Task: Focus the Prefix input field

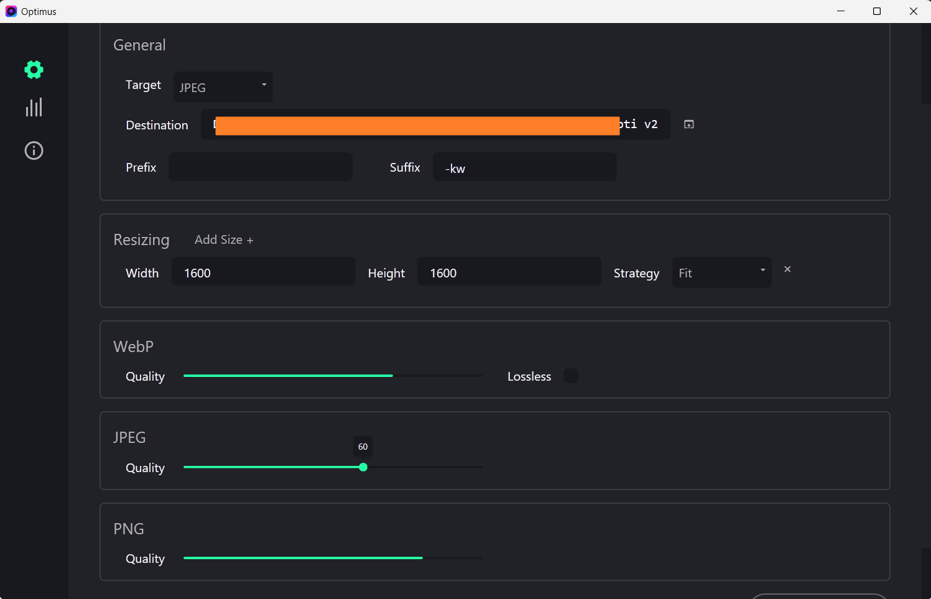Action: click(261, 167)
